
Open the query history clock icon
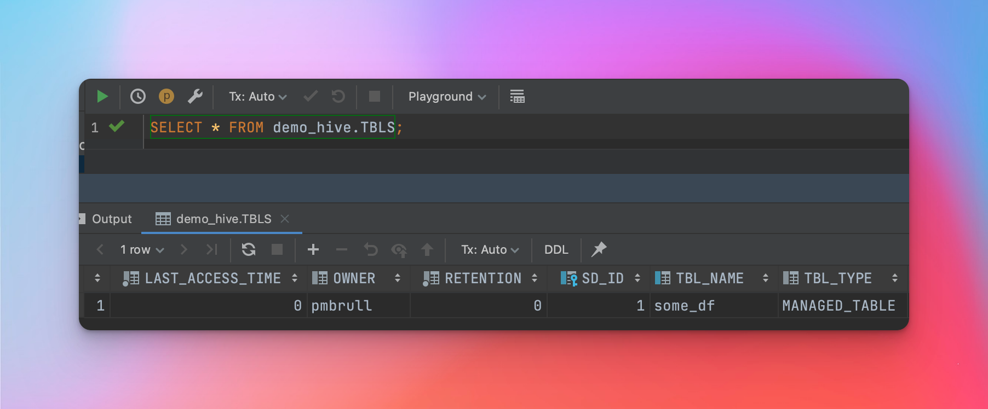pos(138,97)
